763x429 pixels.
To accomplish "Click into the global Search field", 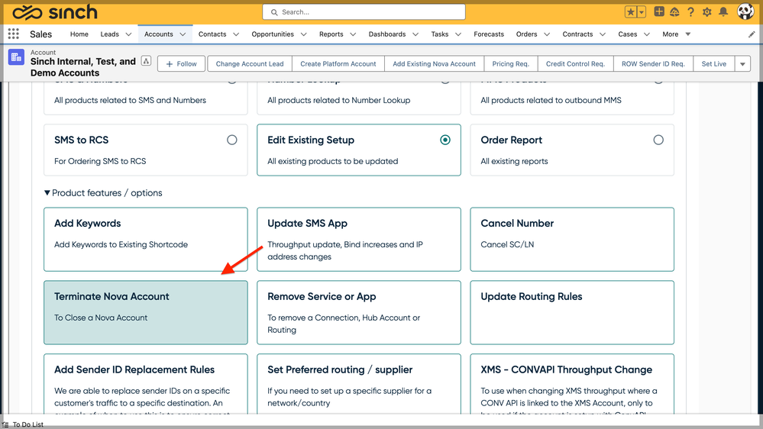I will pos(364,12).
